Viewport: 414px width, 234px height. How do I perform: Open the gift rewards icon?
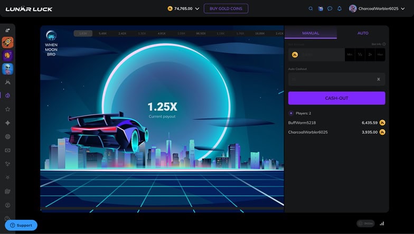pyautogui.click(x=320, y=8)
